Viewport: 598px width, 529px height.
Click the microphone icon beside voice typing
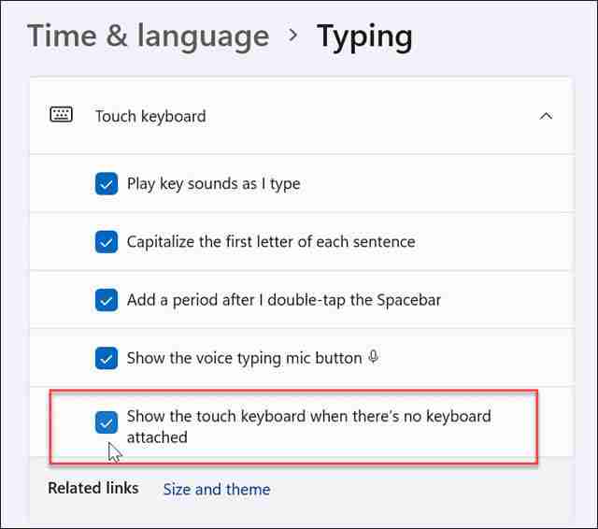coord(374,357)
